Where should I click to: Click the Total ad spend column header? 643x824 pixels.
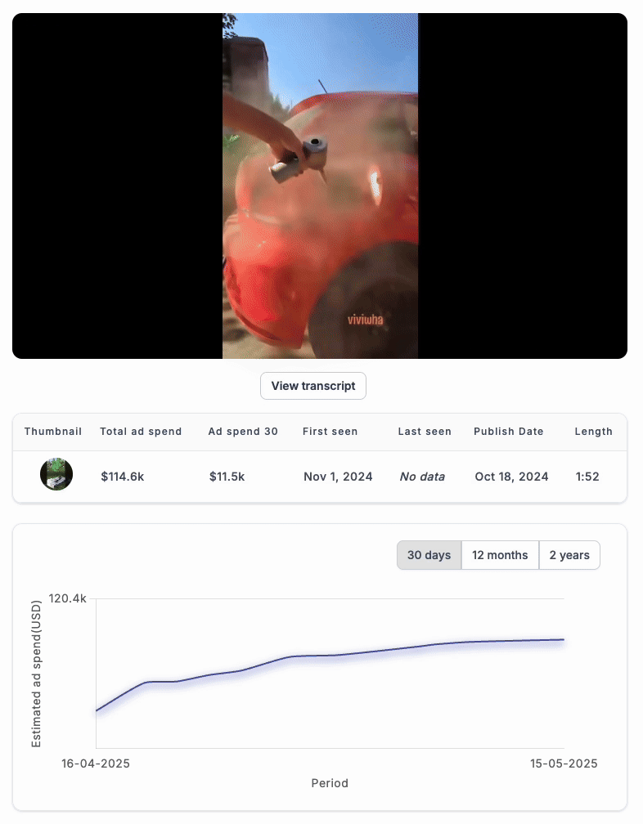click(141, 432)
